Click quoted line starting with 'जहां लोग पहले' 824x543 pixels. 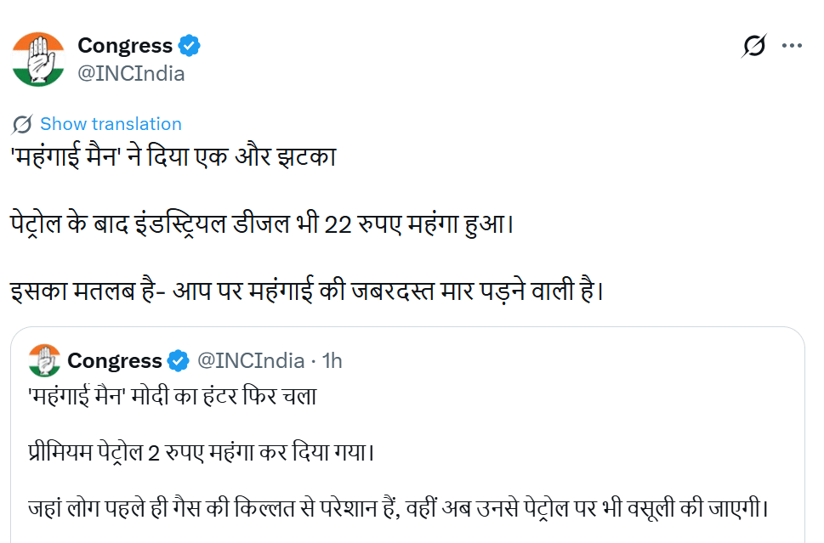click(x=398, y=511)
